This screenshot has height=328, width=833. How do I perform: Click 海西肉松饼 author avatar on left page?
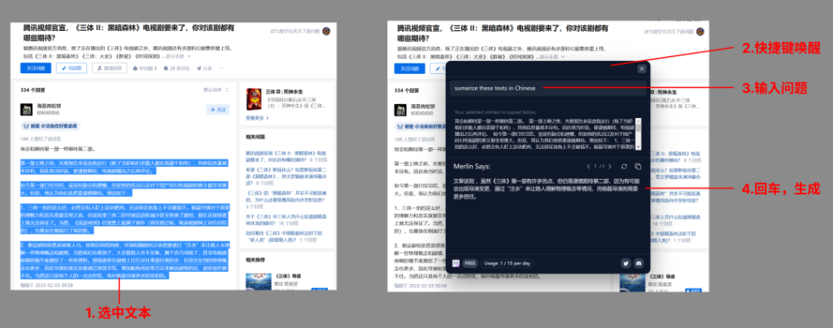point(26,109)
